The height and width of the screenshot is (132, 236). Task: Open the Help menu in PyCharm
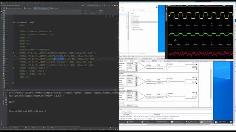pos(44,3)
